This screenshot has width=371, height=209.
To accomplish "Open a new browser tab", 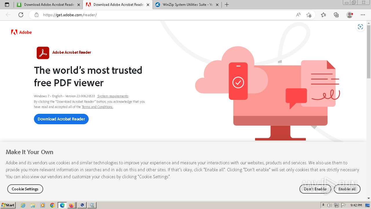I will (227, 5).
